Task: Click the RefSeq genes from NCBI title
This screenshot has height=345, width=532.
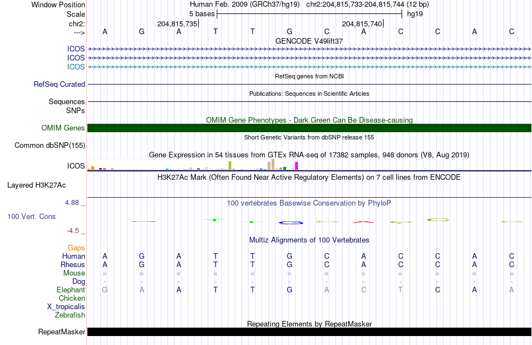Action: point(309,76)
